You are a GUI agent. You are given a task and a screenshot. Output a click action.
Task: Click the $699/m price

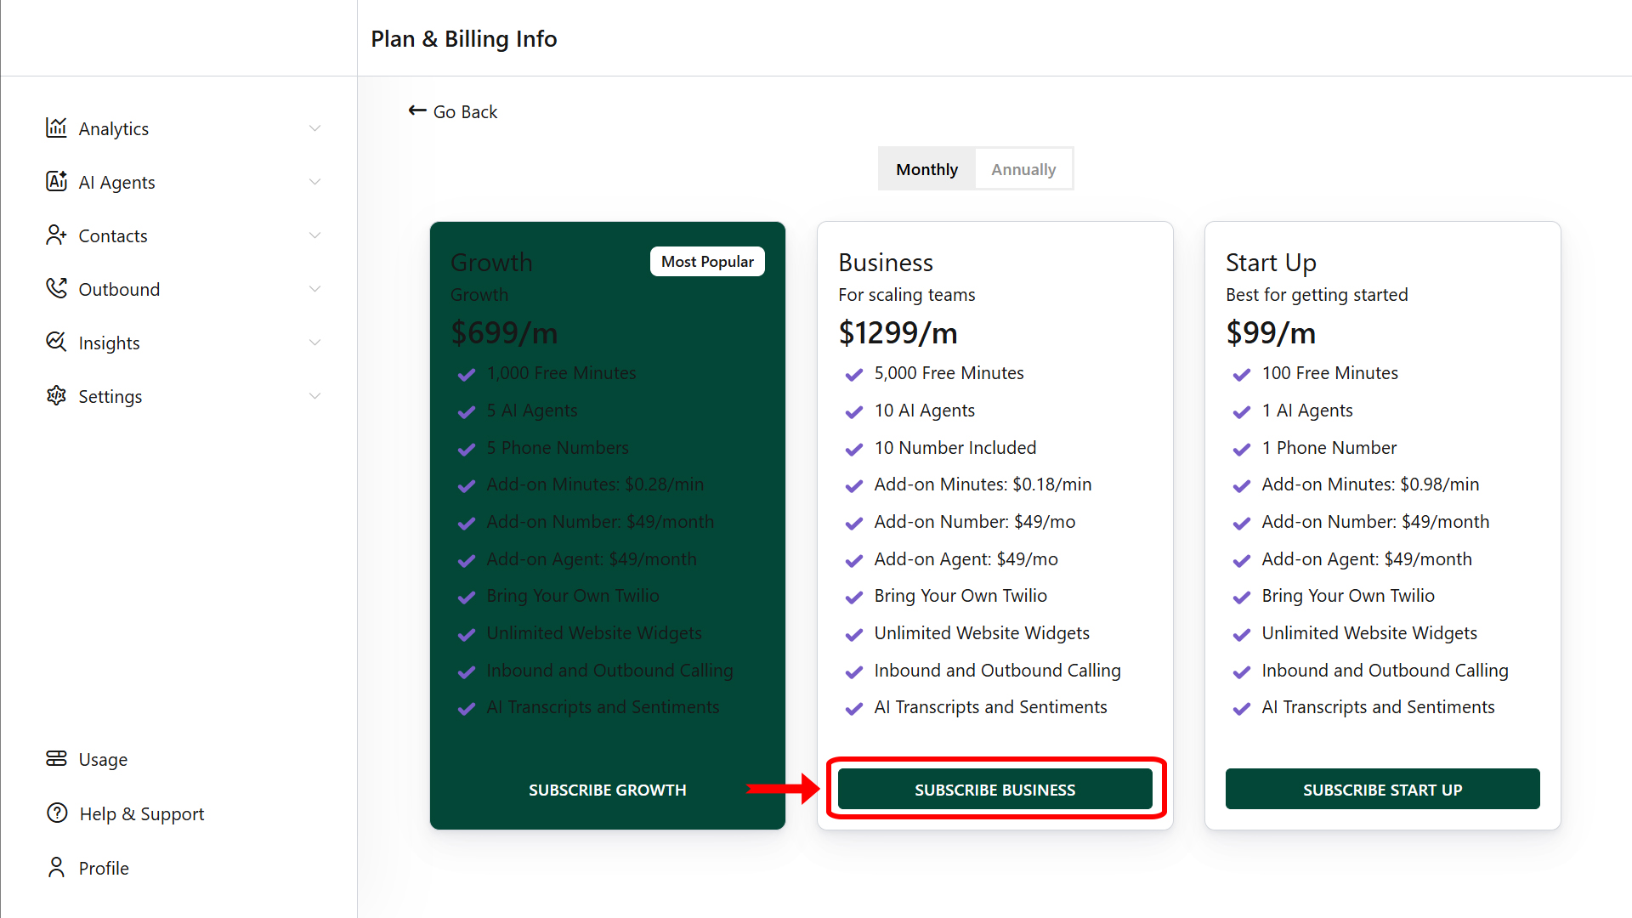[504, 332]
